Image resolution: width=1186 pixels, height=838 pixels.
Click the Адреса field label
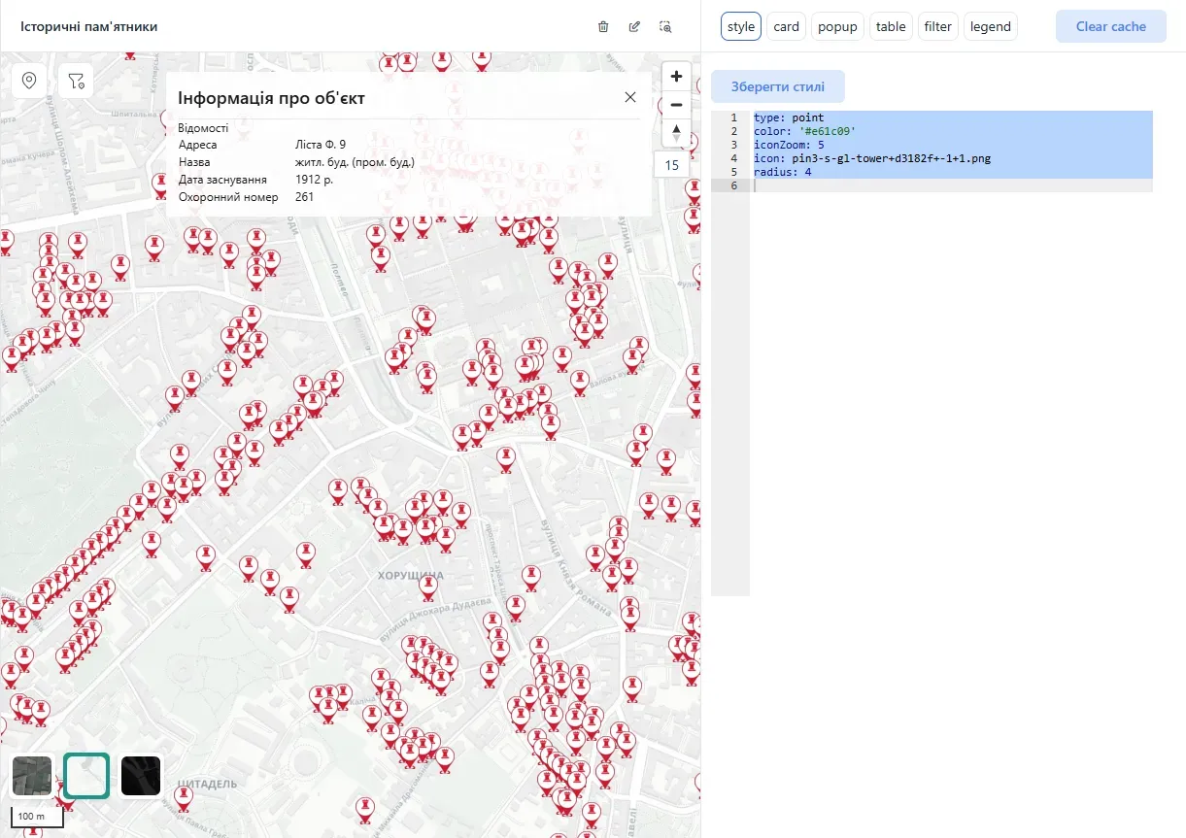click(198, 145)
